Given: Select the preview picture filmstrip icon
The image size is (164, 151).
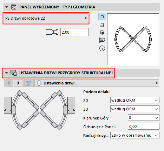Looking at the screenshot, I should pyautogui.click(x=102, y=40).
